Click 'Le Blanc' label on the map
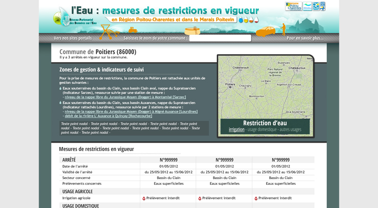The height and width of the screenshot is (208, 378). 266,81
